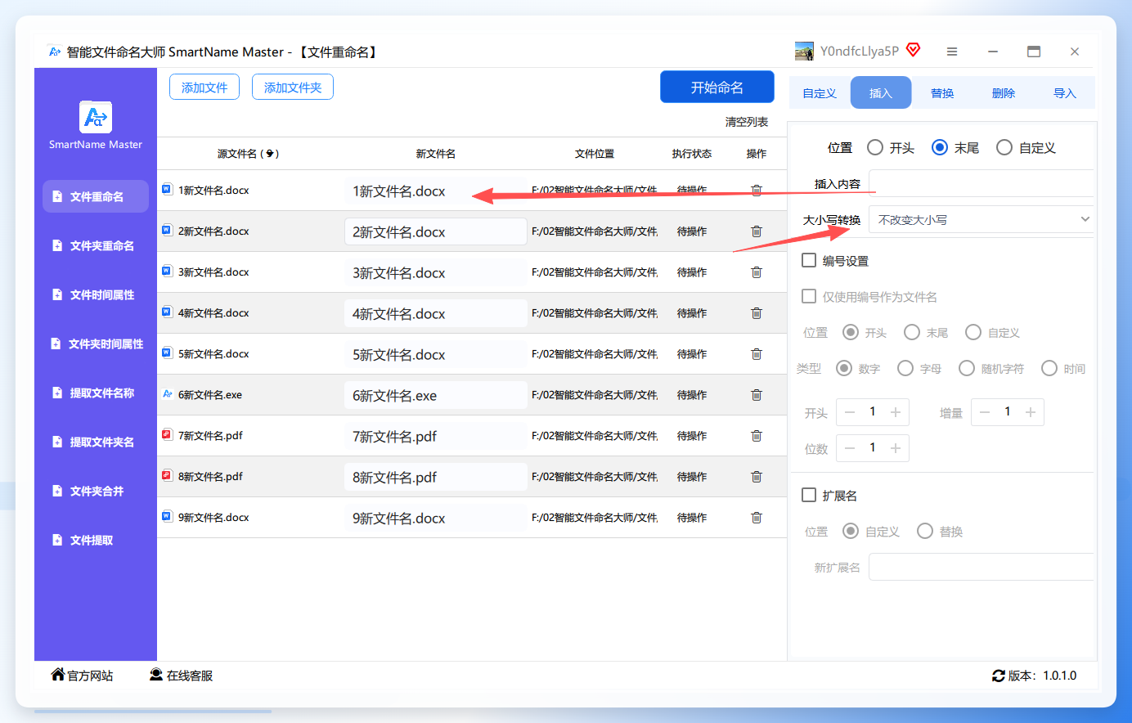Open the hamburger menu icon
Screen dimensions: 1132x723
[952, 52]
